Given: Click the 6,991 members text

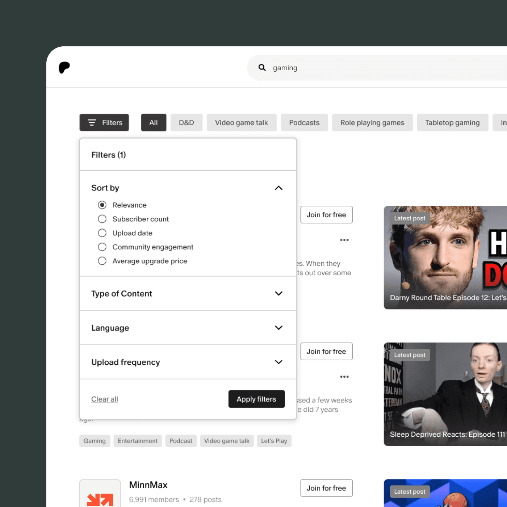Looking at the screenshot, I should (x=154, y=499).
